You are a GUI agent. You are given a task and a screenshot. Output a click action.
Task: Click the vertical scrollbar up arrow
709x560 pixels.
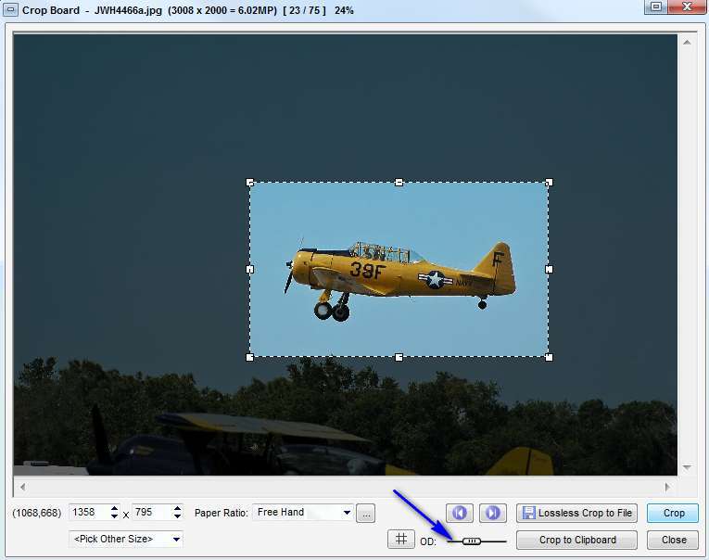point(687,42)
